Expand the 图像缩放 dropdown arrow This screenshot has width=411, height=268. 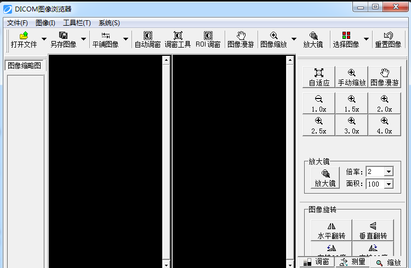[294, 39]
